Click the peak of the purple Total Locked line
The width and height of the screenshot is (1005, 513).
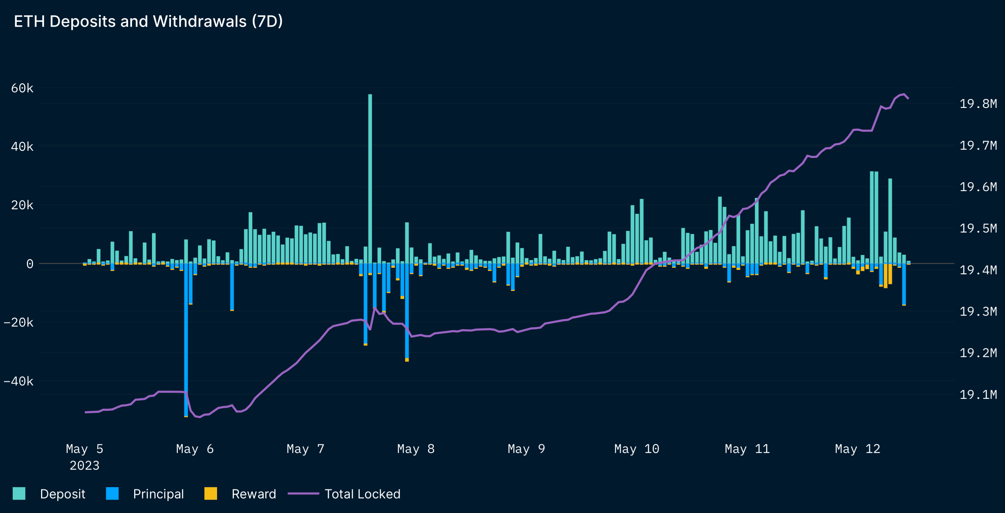pyautogui.click(x=904, y=94)
